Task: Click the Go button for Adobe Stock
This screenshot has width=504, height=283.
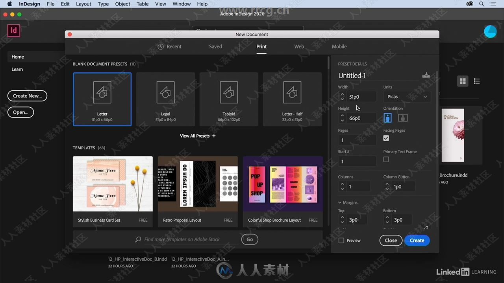Action: click(250, 239)
